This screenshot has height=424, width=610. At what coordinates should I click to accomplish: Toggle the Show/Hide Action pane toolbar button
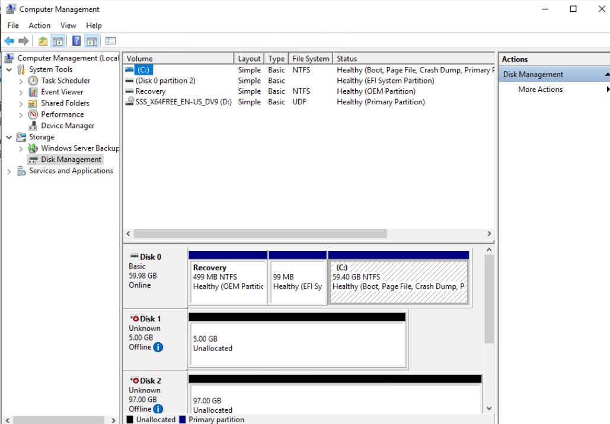tap(91, 40)
